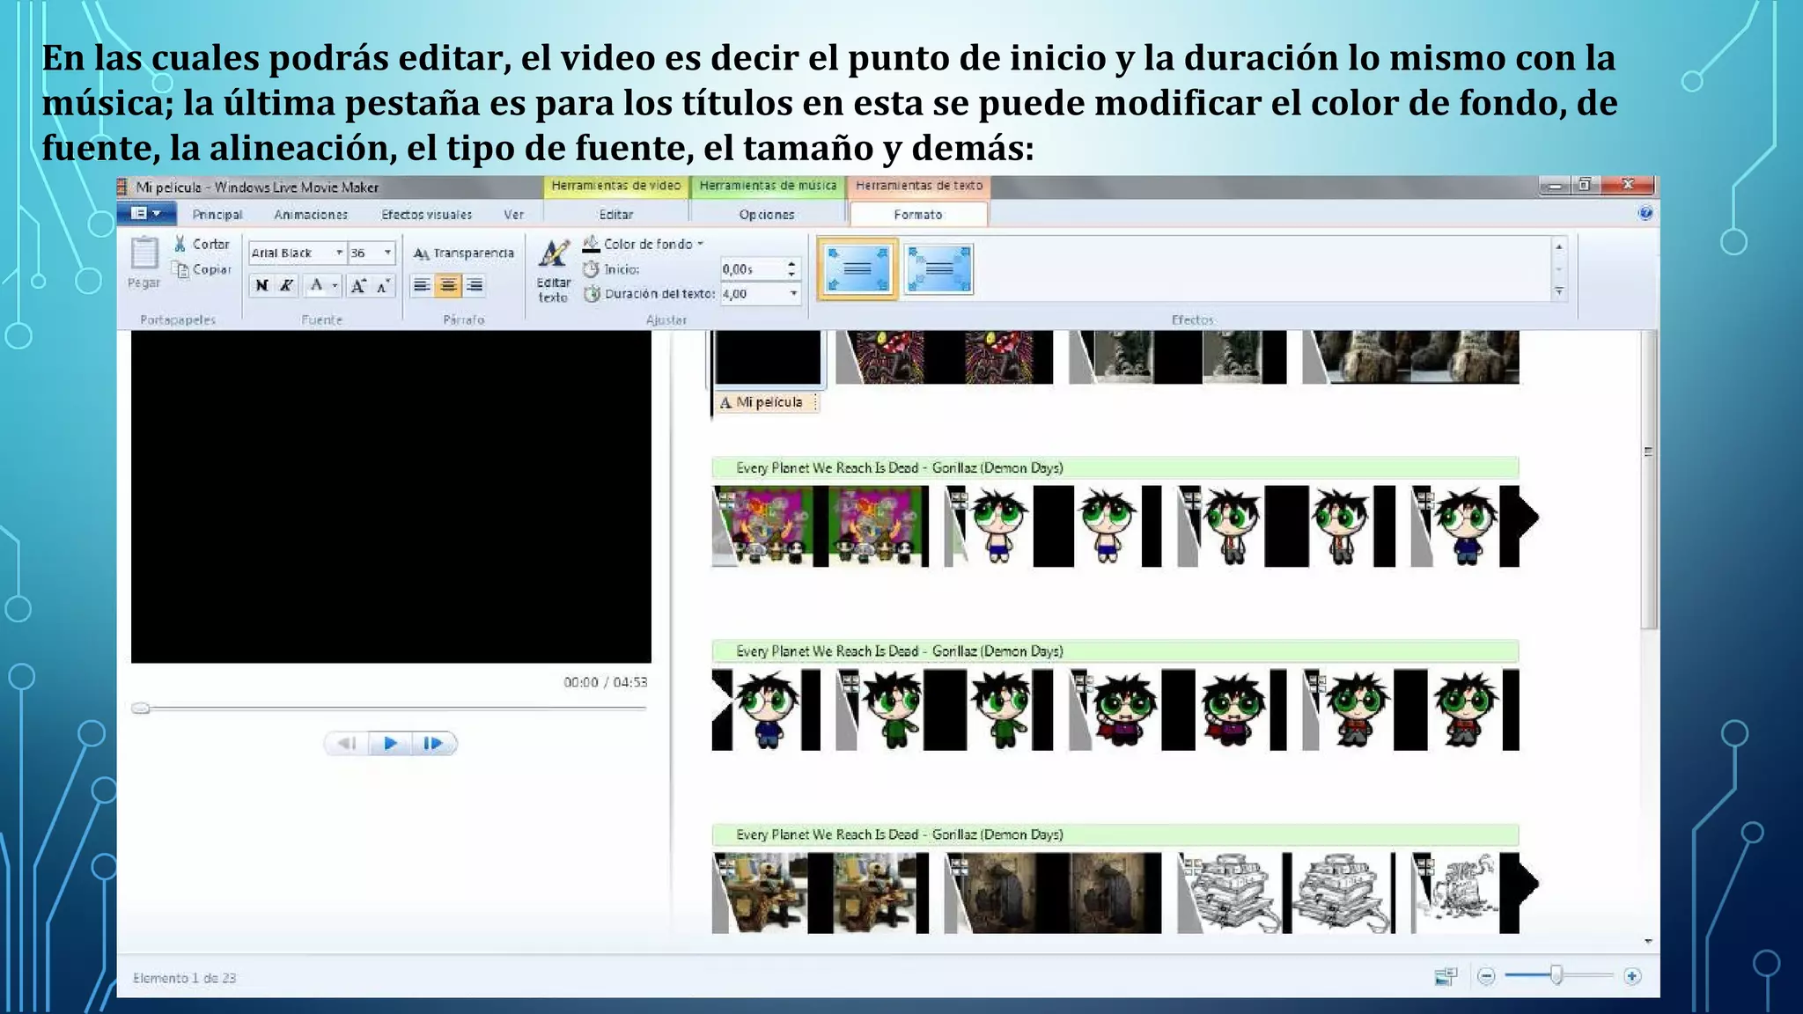This screenshot has height=1014, width=1803.
Task: Click the storyboard vertical scrollbar
Action: (1648, 480)
